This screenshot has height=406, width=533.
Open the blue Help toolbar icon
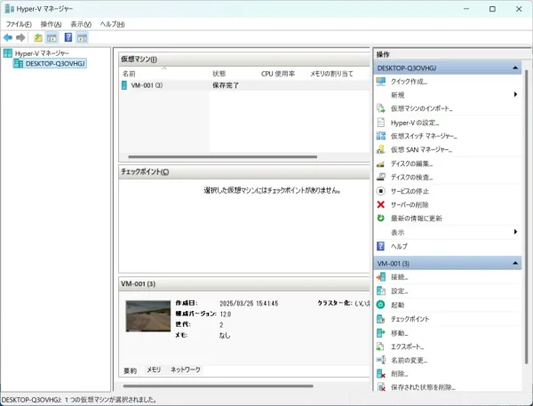pos(68,37)
